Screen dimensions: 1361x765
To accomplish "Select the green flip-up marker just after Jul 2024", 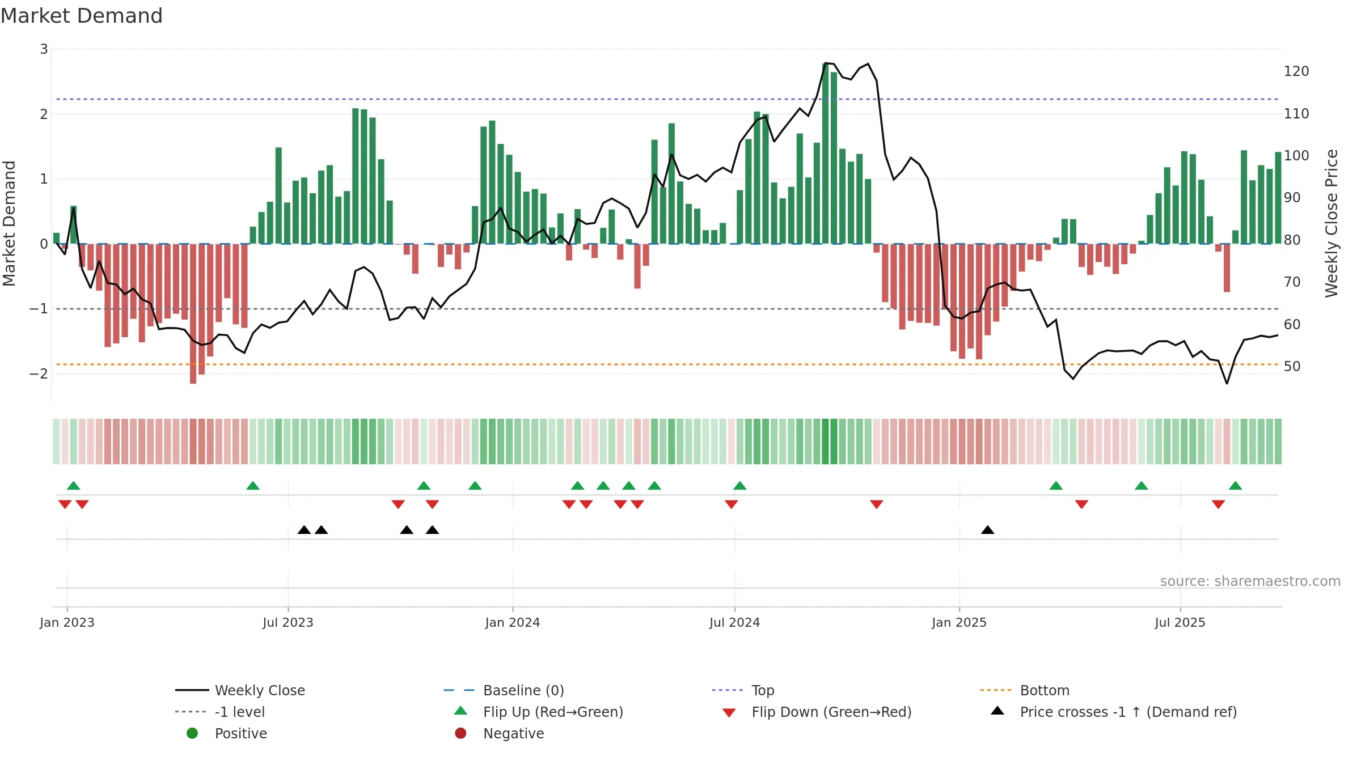I will pyautogui.click(x=740, y=486).
